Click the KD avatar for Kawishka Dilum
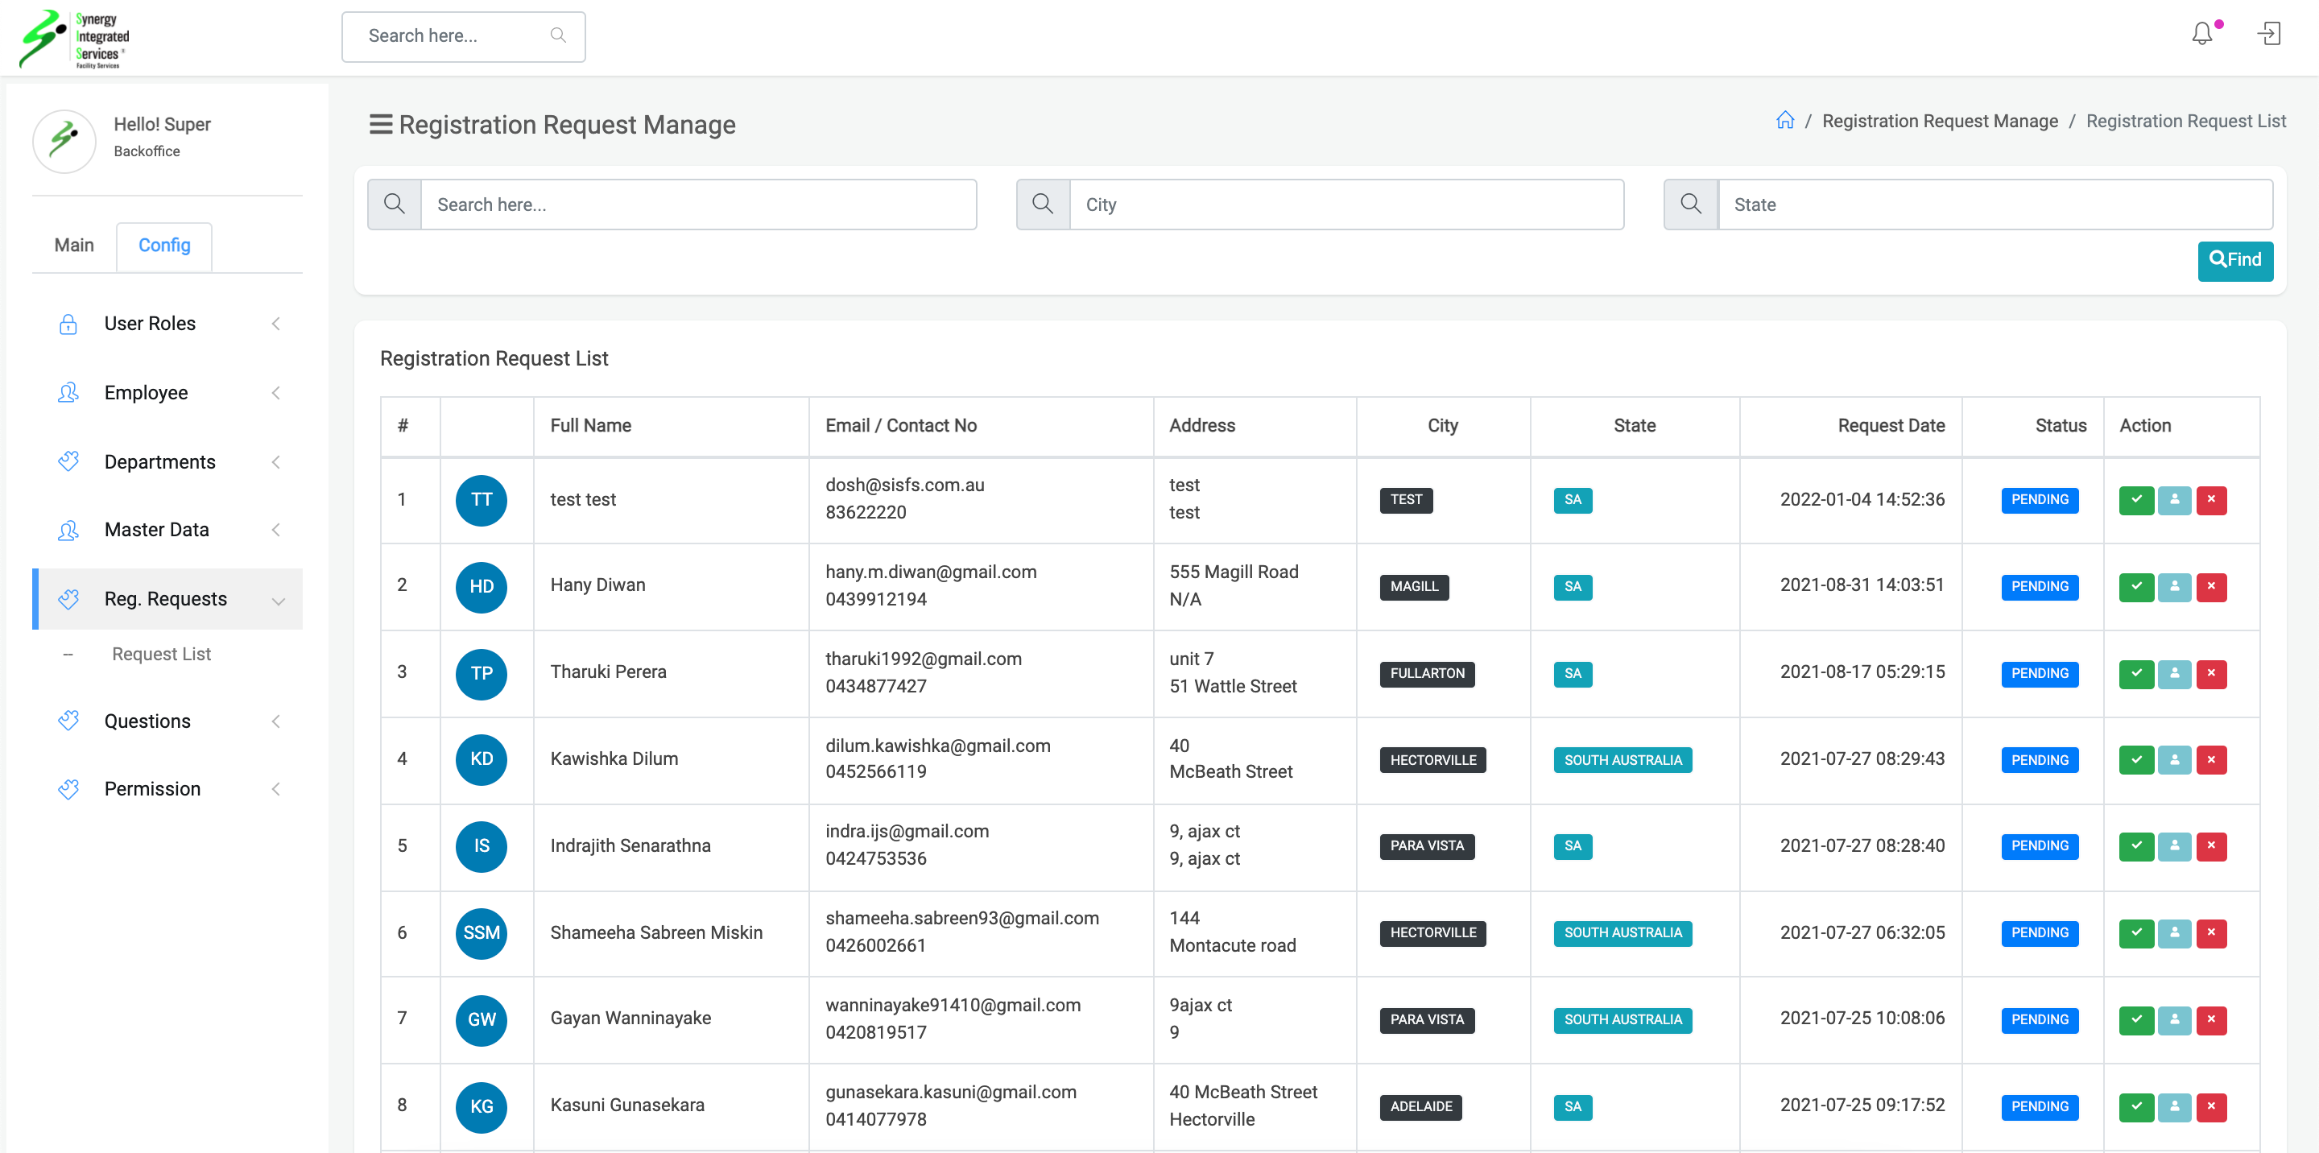Screen dimensions: 2319x1153 482,759
